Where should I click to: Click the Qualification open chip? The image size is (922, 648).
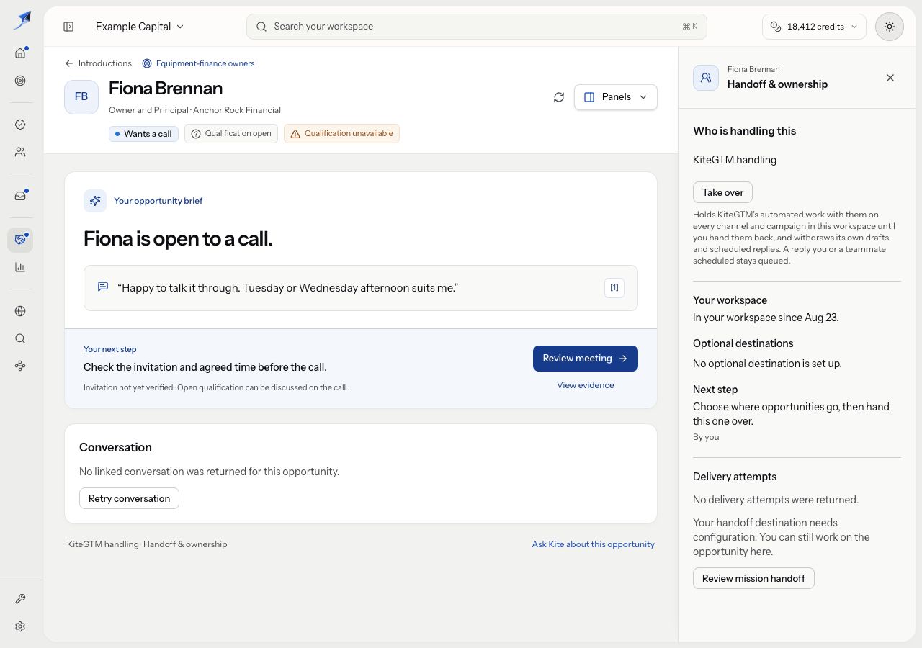point(231,133)
